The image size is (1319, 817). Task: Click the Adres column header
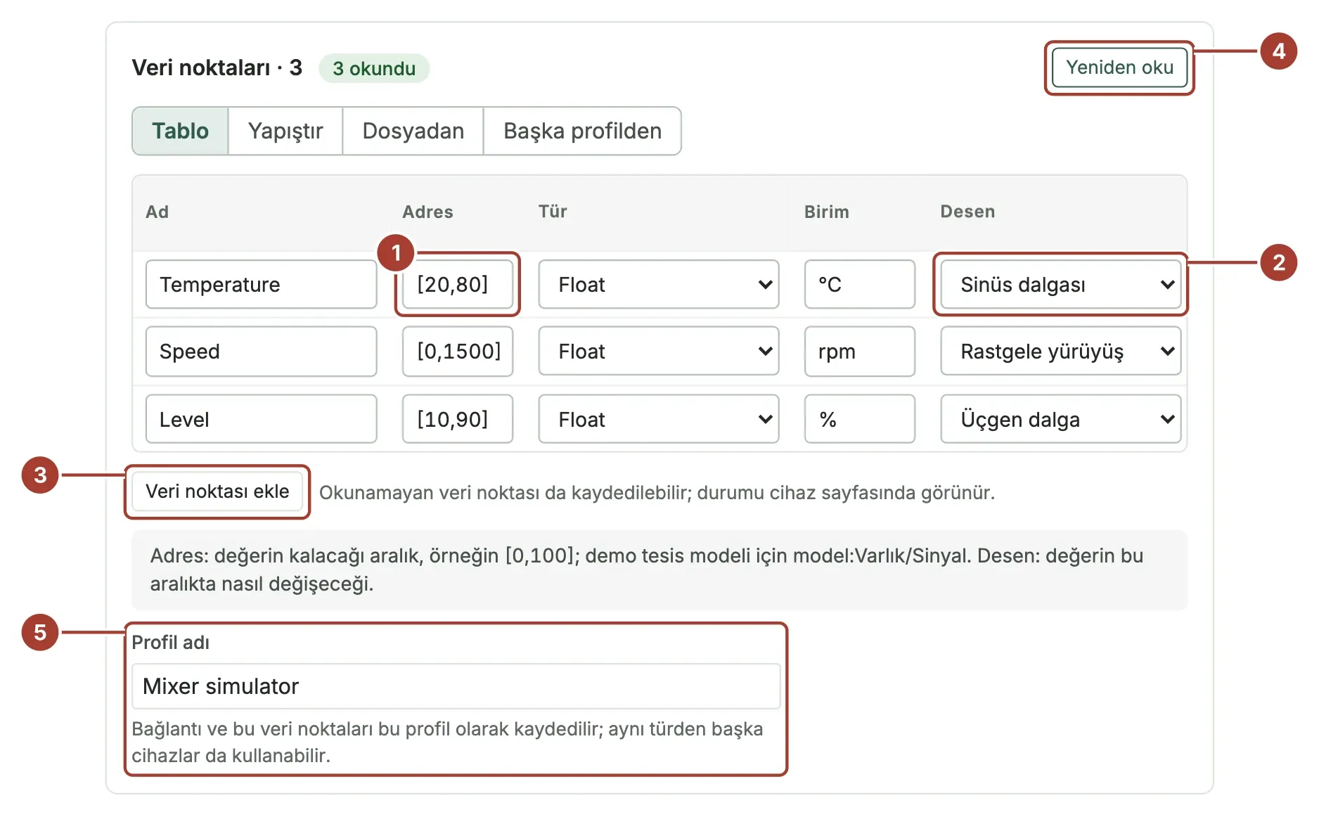pyautogui.click(x=427, y=212)
